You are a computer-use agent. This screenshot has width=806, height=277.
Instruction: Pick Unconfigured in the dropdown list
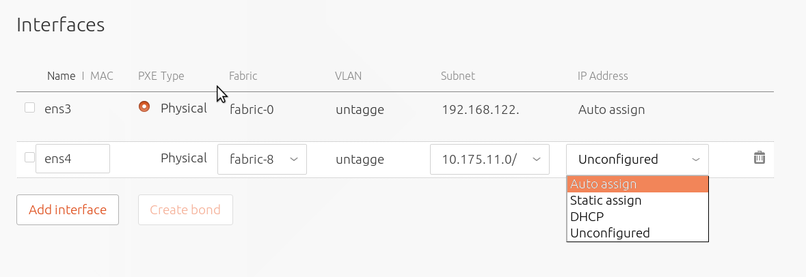click(x=637, y=233)
